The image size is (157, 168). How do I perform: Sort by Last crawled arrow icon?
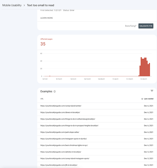(142, 99)
